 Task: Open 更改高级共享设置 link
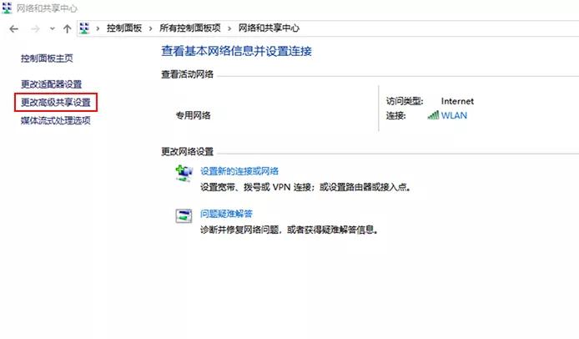click(56, 103)
